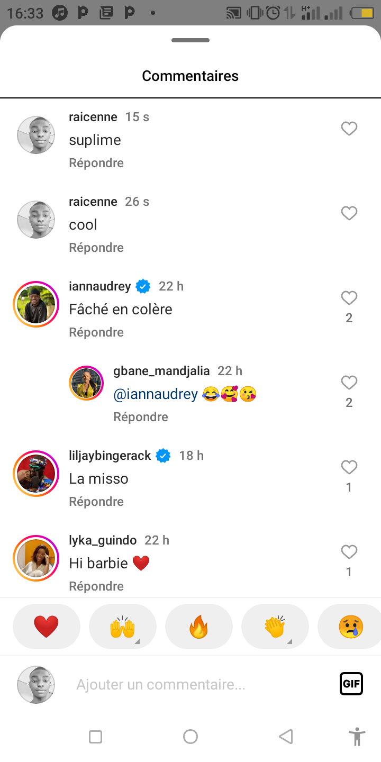Reply to iannaudrey's comment

pyautogui.click(x=96, y=332)
